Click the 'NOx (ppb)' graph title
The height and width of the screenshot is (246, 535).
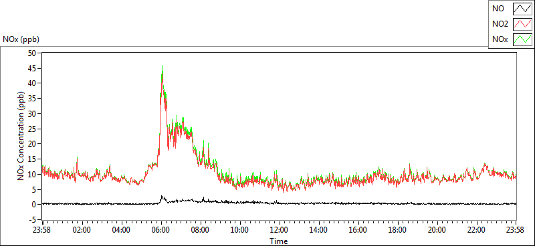click(x=21, y=39)
